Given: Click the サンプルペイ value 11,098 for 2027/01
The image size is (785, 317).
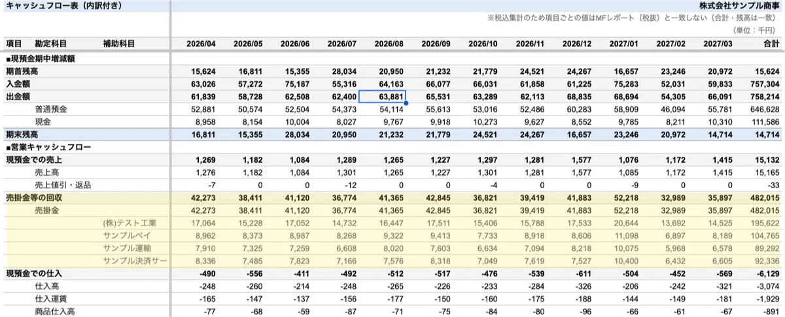Looking at the screenshot, I should coord(627,235).
